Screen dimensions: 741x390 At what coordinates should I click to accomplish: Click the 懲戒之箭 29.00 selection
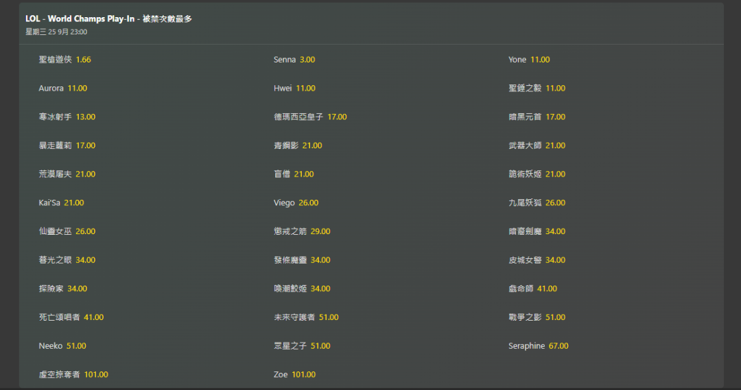click(x=302, y=232)
